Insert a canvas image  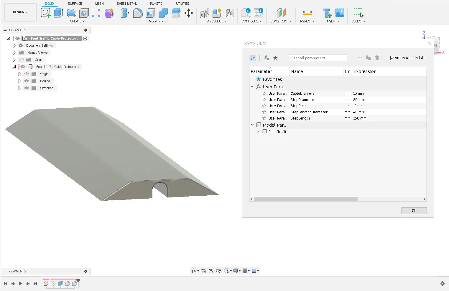pyautogui.click(x=340, y=13)
